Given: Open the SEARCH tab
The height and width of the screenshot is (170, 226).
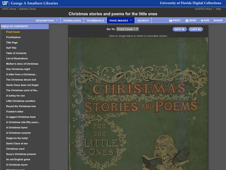Looking at the screenshot, I should point(143,20).
